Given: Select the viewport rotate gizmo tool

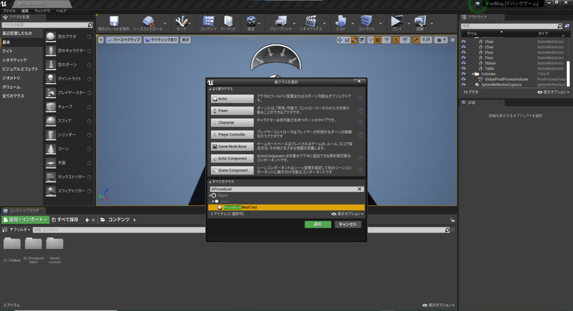Looking at the screenshot, I should [347, 40].
